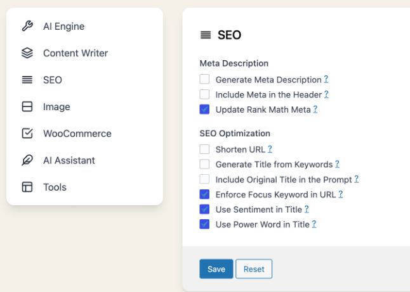Click the Reset button
410x292 pixels.
click(254, 269)
